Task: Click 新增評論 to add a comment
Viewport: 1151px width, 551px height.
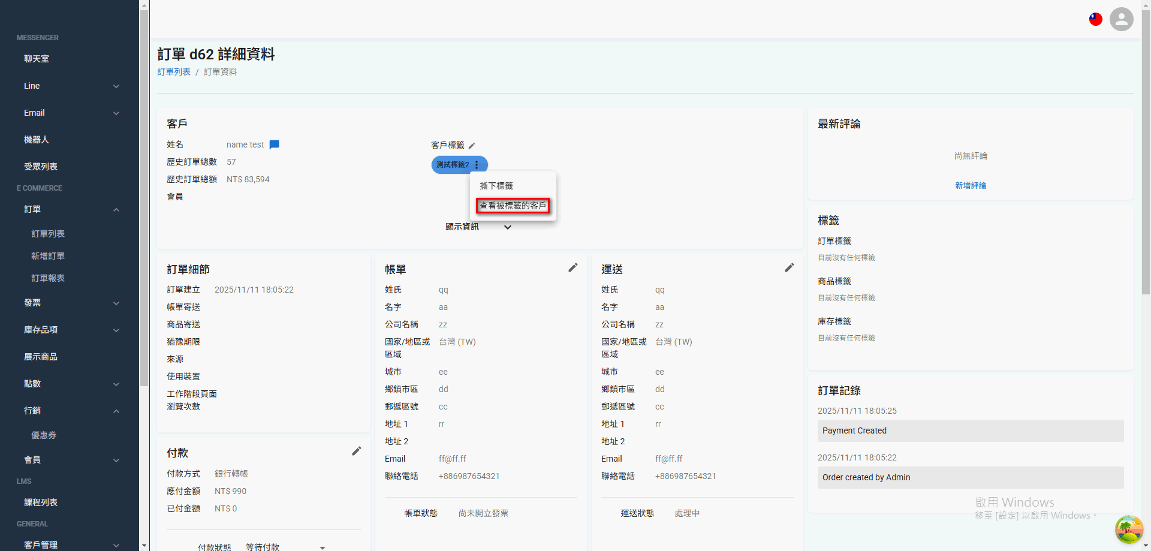Action: click(971, 185)
